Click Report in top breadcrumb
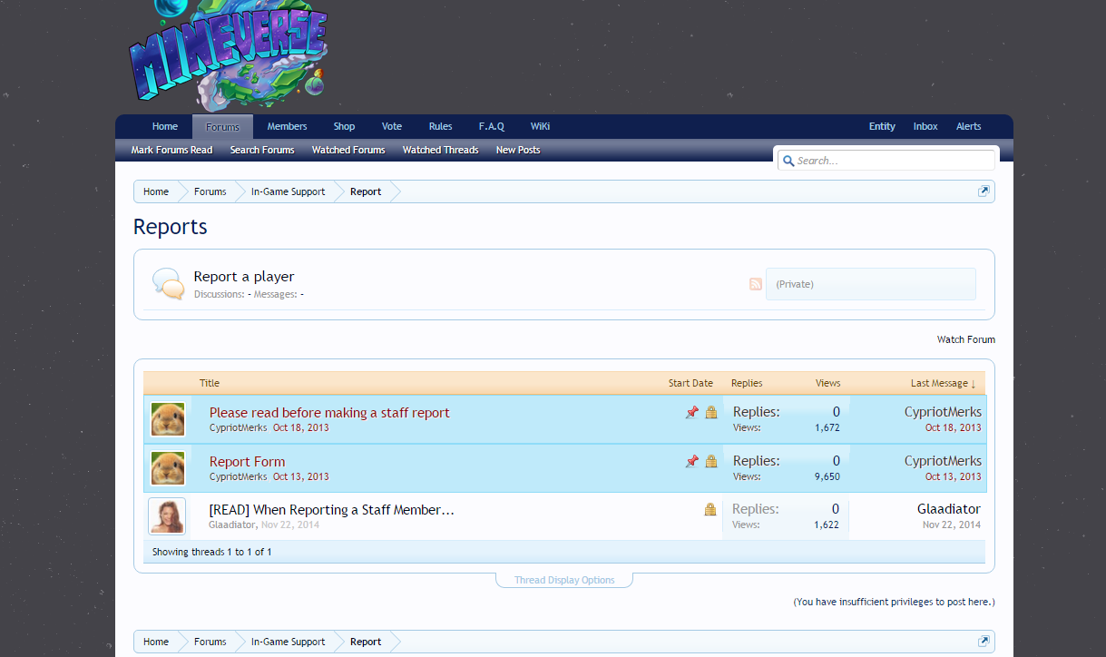Image resolution: width=1106 pixels, height=657 pixels. (366, 191)
